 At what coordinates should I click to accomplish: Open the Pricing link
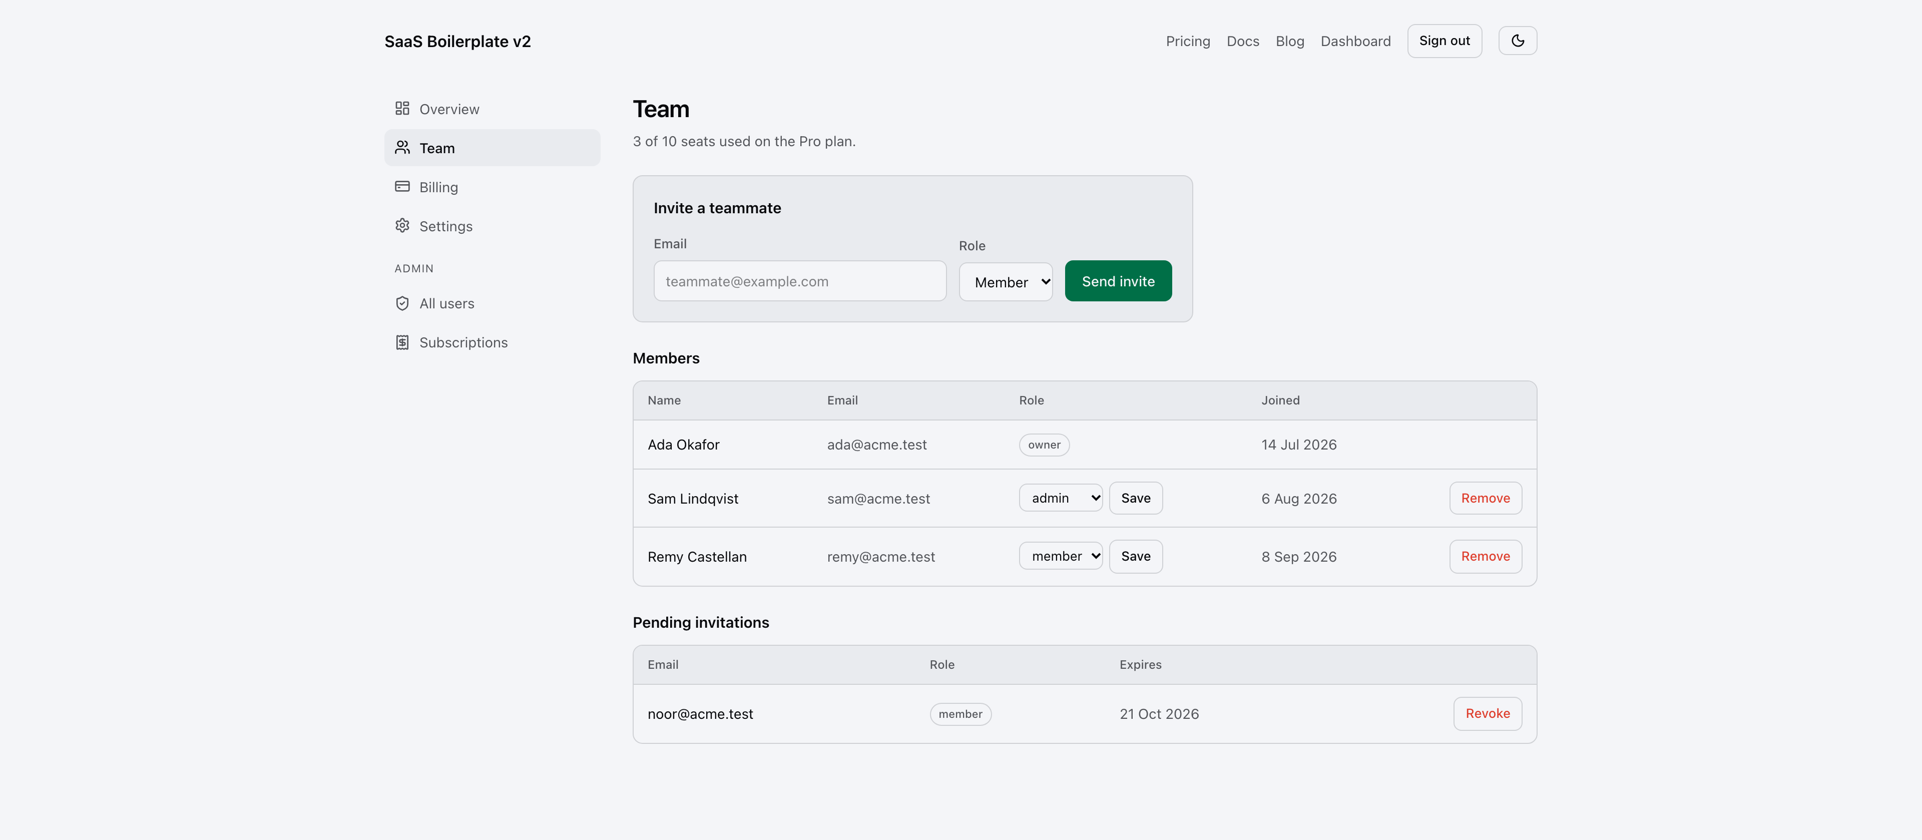tap(1188, 41)
